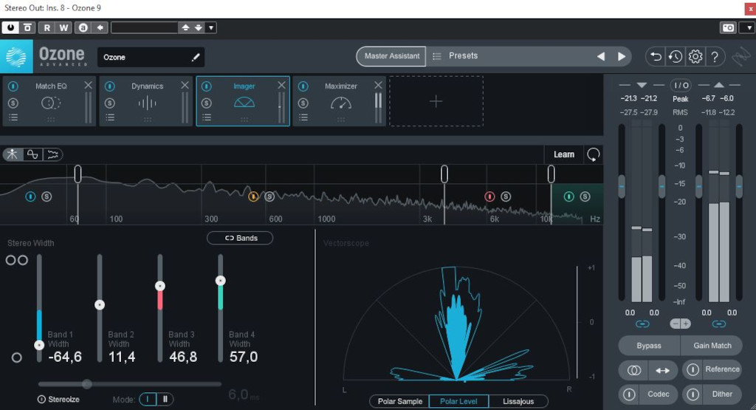This screenshot has width=756, height=410.
Task: Open the help question mark
Action: (715, 56)
